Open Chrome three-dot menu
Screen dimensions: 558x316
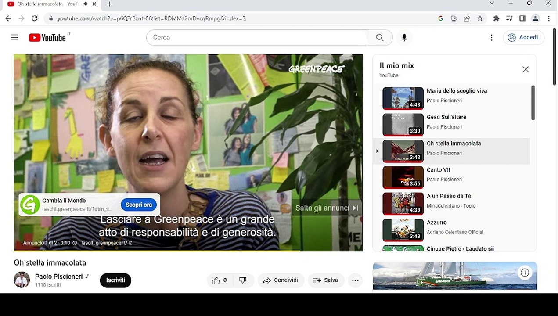(549, 18)
